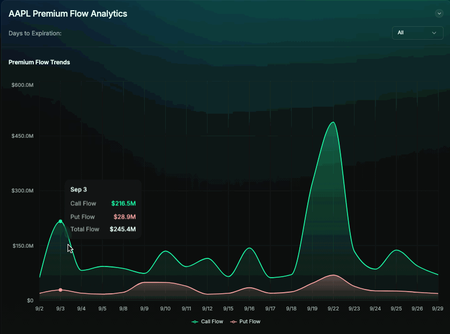Click the 'Premium Flow Trends' chart heading
Viewport: 450px width, 334px height.
39,62
